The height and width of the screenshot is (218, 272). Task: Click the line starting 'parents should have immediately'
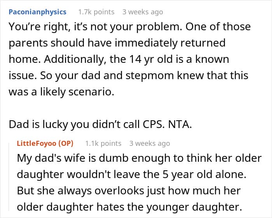pos(117,43)
